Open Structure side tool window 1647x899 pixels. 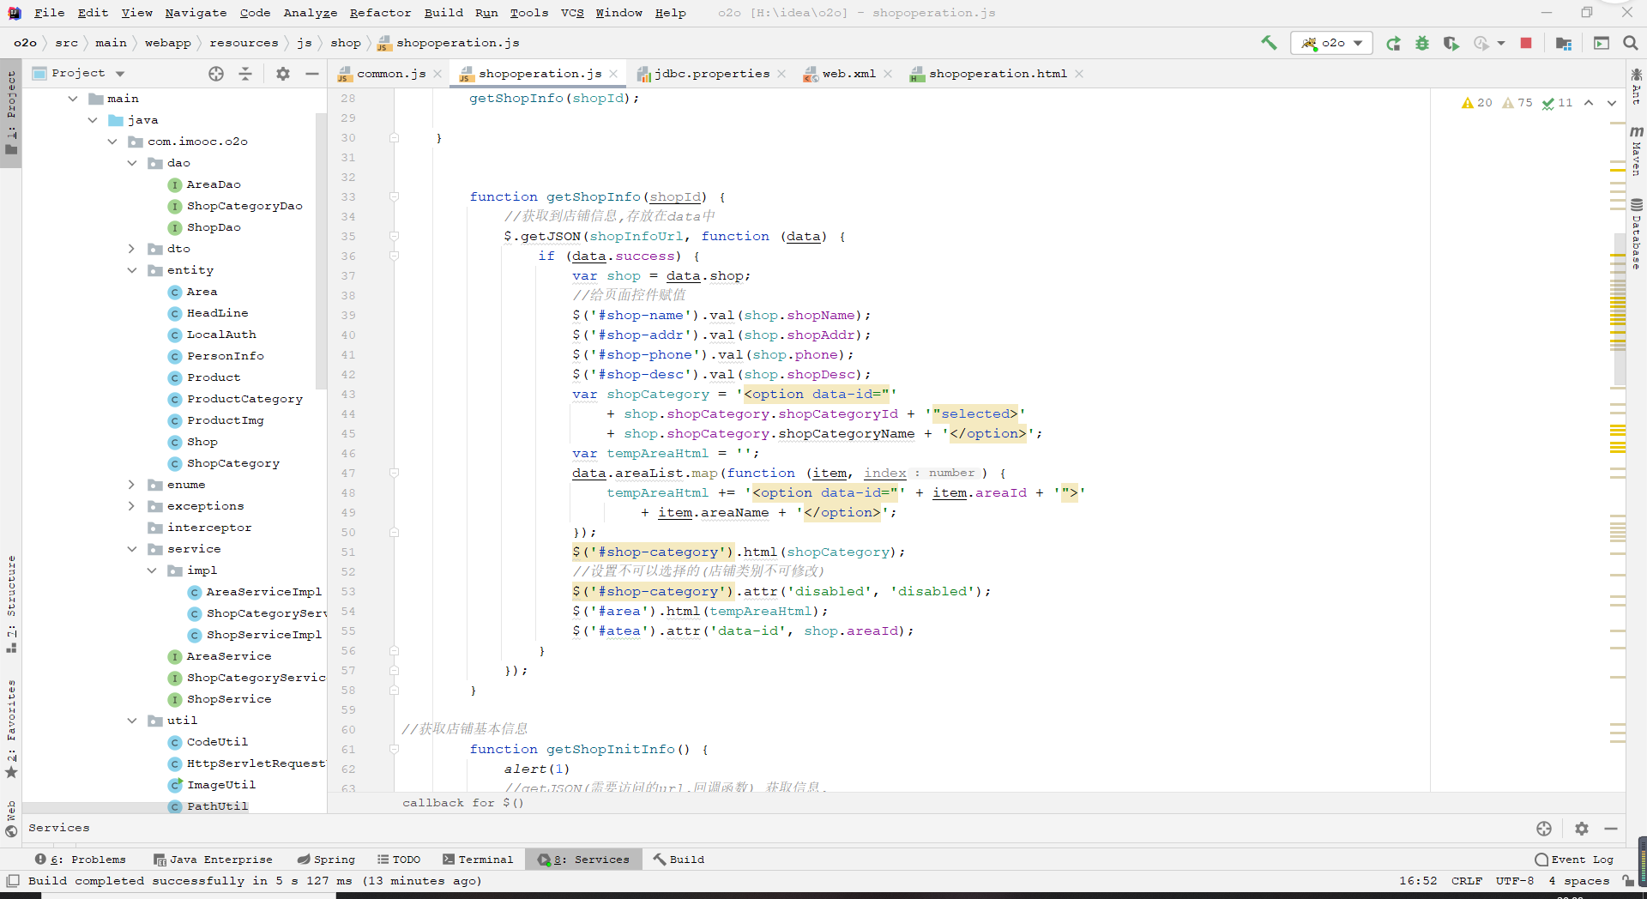click(11, 605)
